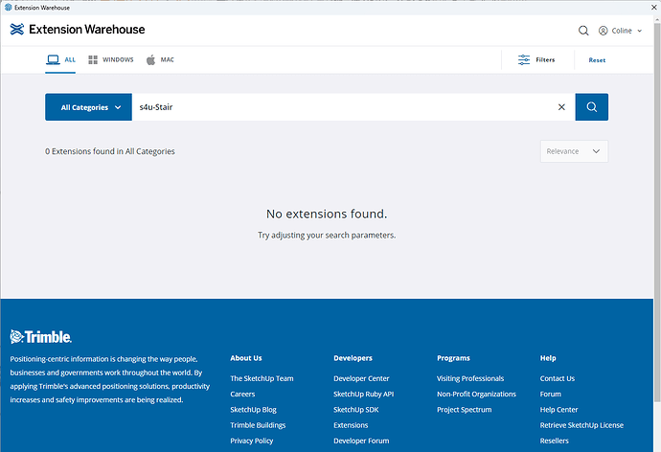
Task: Switch to the MAC tab
Action: (160, 59)
